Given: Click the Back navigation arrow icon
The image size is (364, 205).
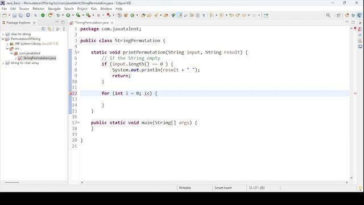Looking at the screenshot, I should [x=244, y=15].
